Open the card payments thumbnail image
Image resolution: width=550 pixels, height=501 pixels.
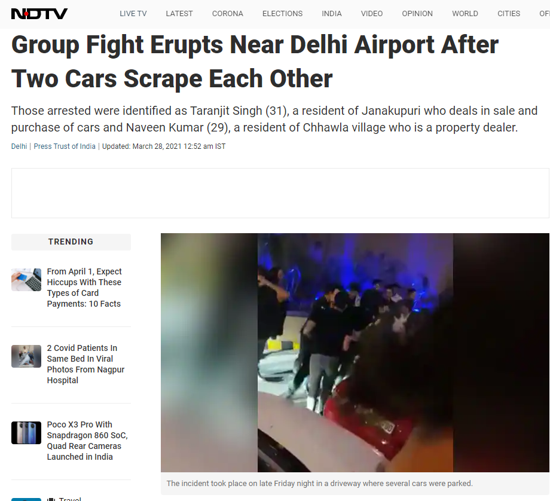point(26,280)
